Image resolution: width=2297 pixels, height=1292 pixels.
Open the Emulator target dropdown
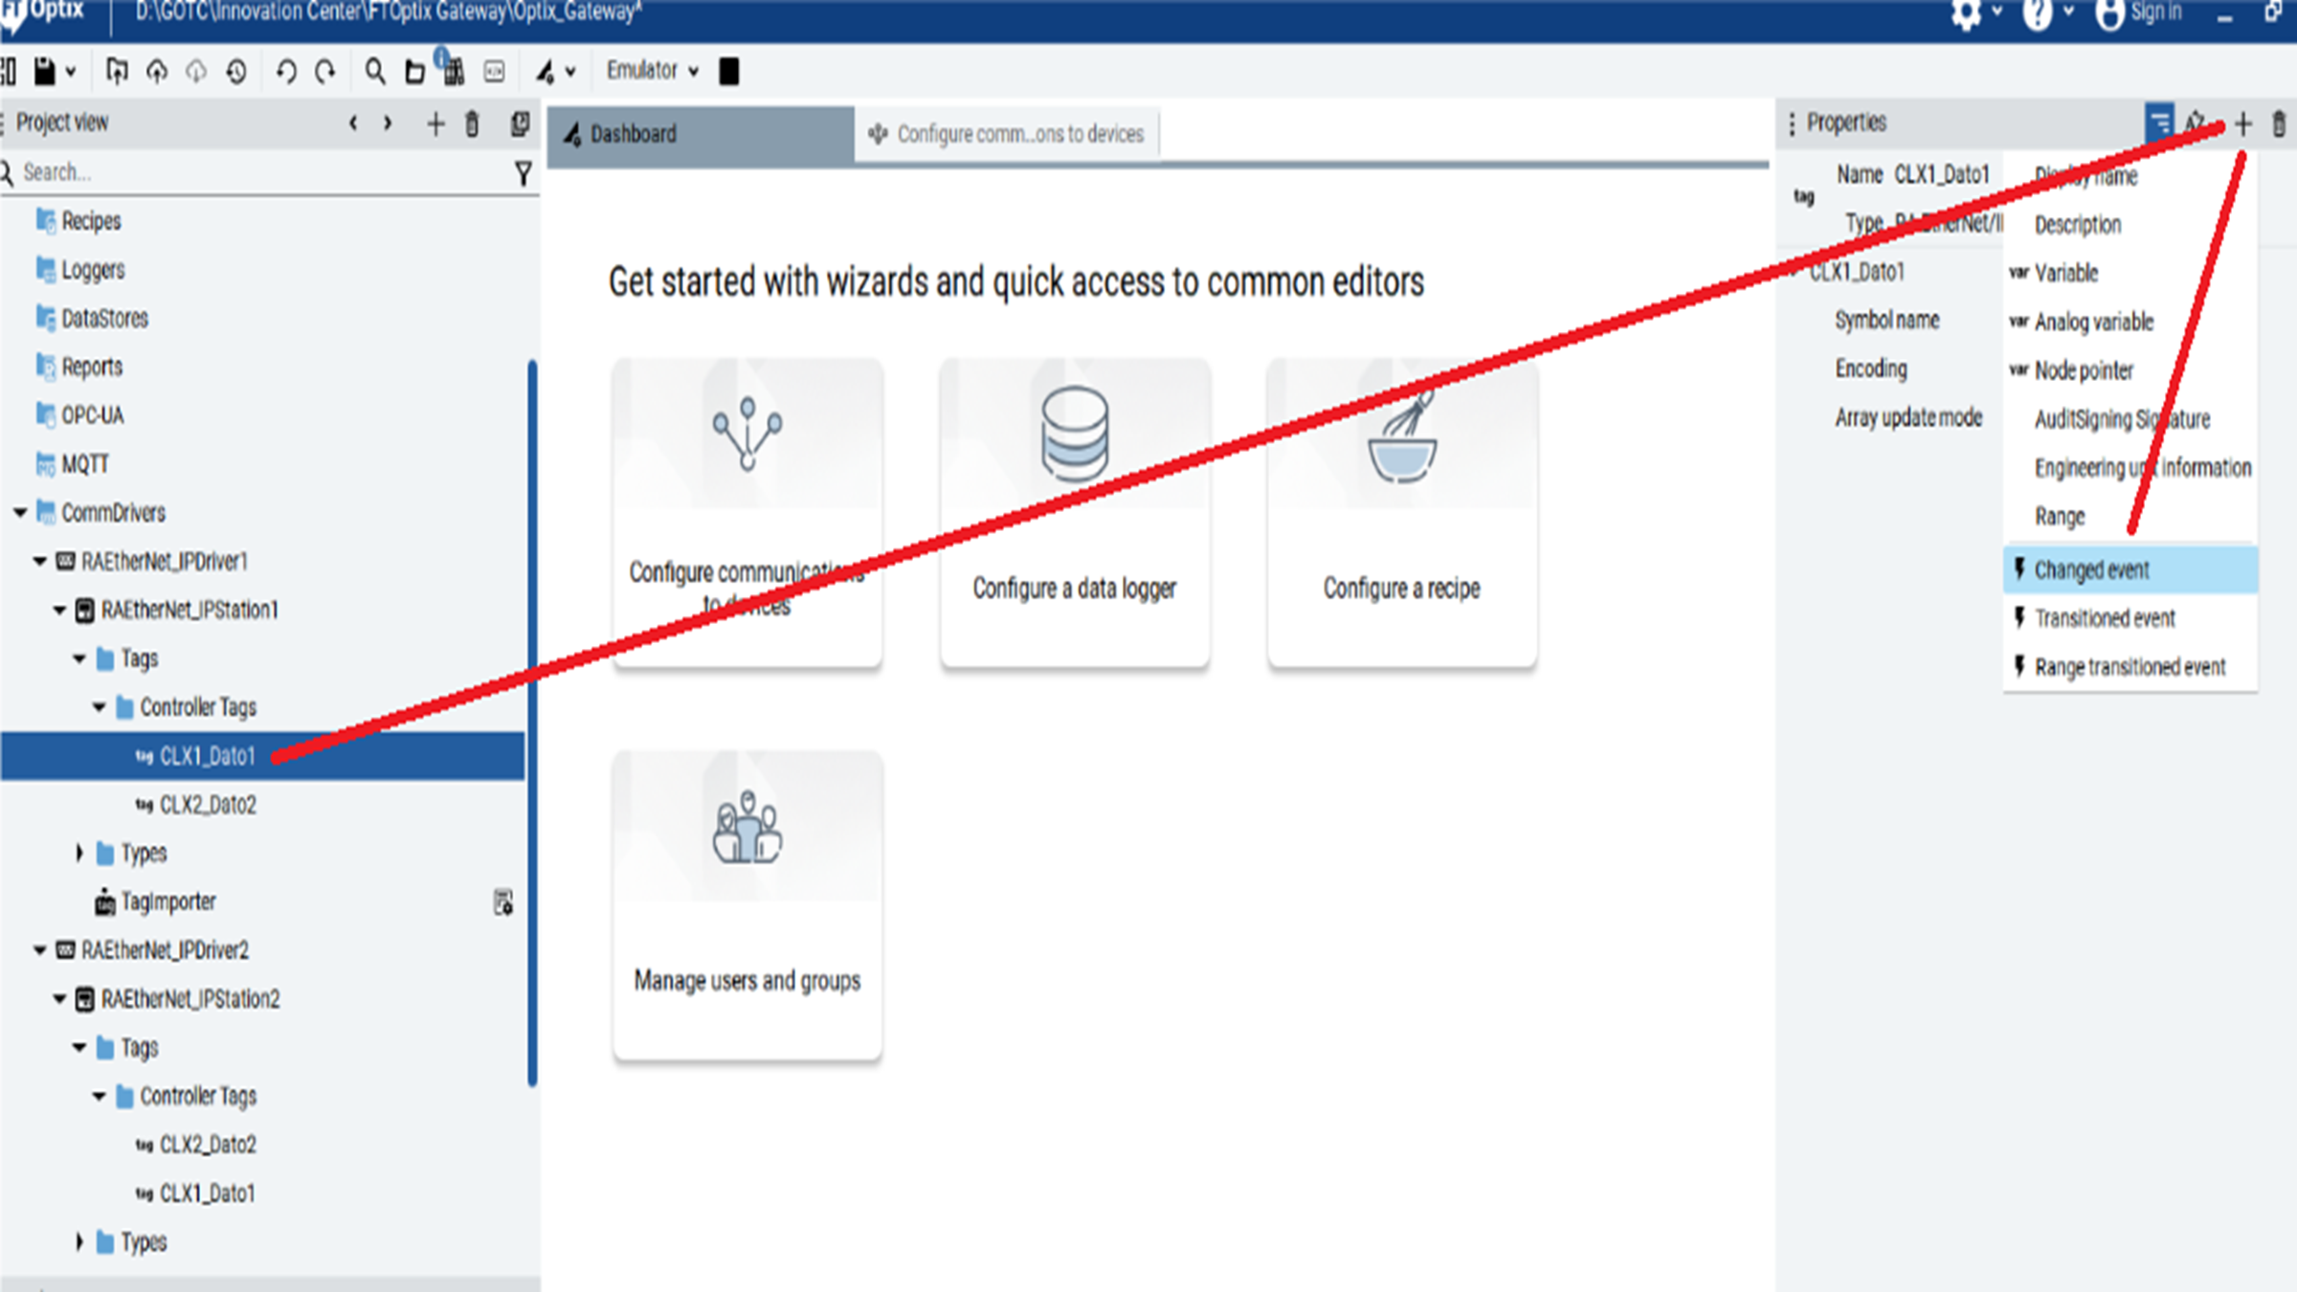[653, 70]
